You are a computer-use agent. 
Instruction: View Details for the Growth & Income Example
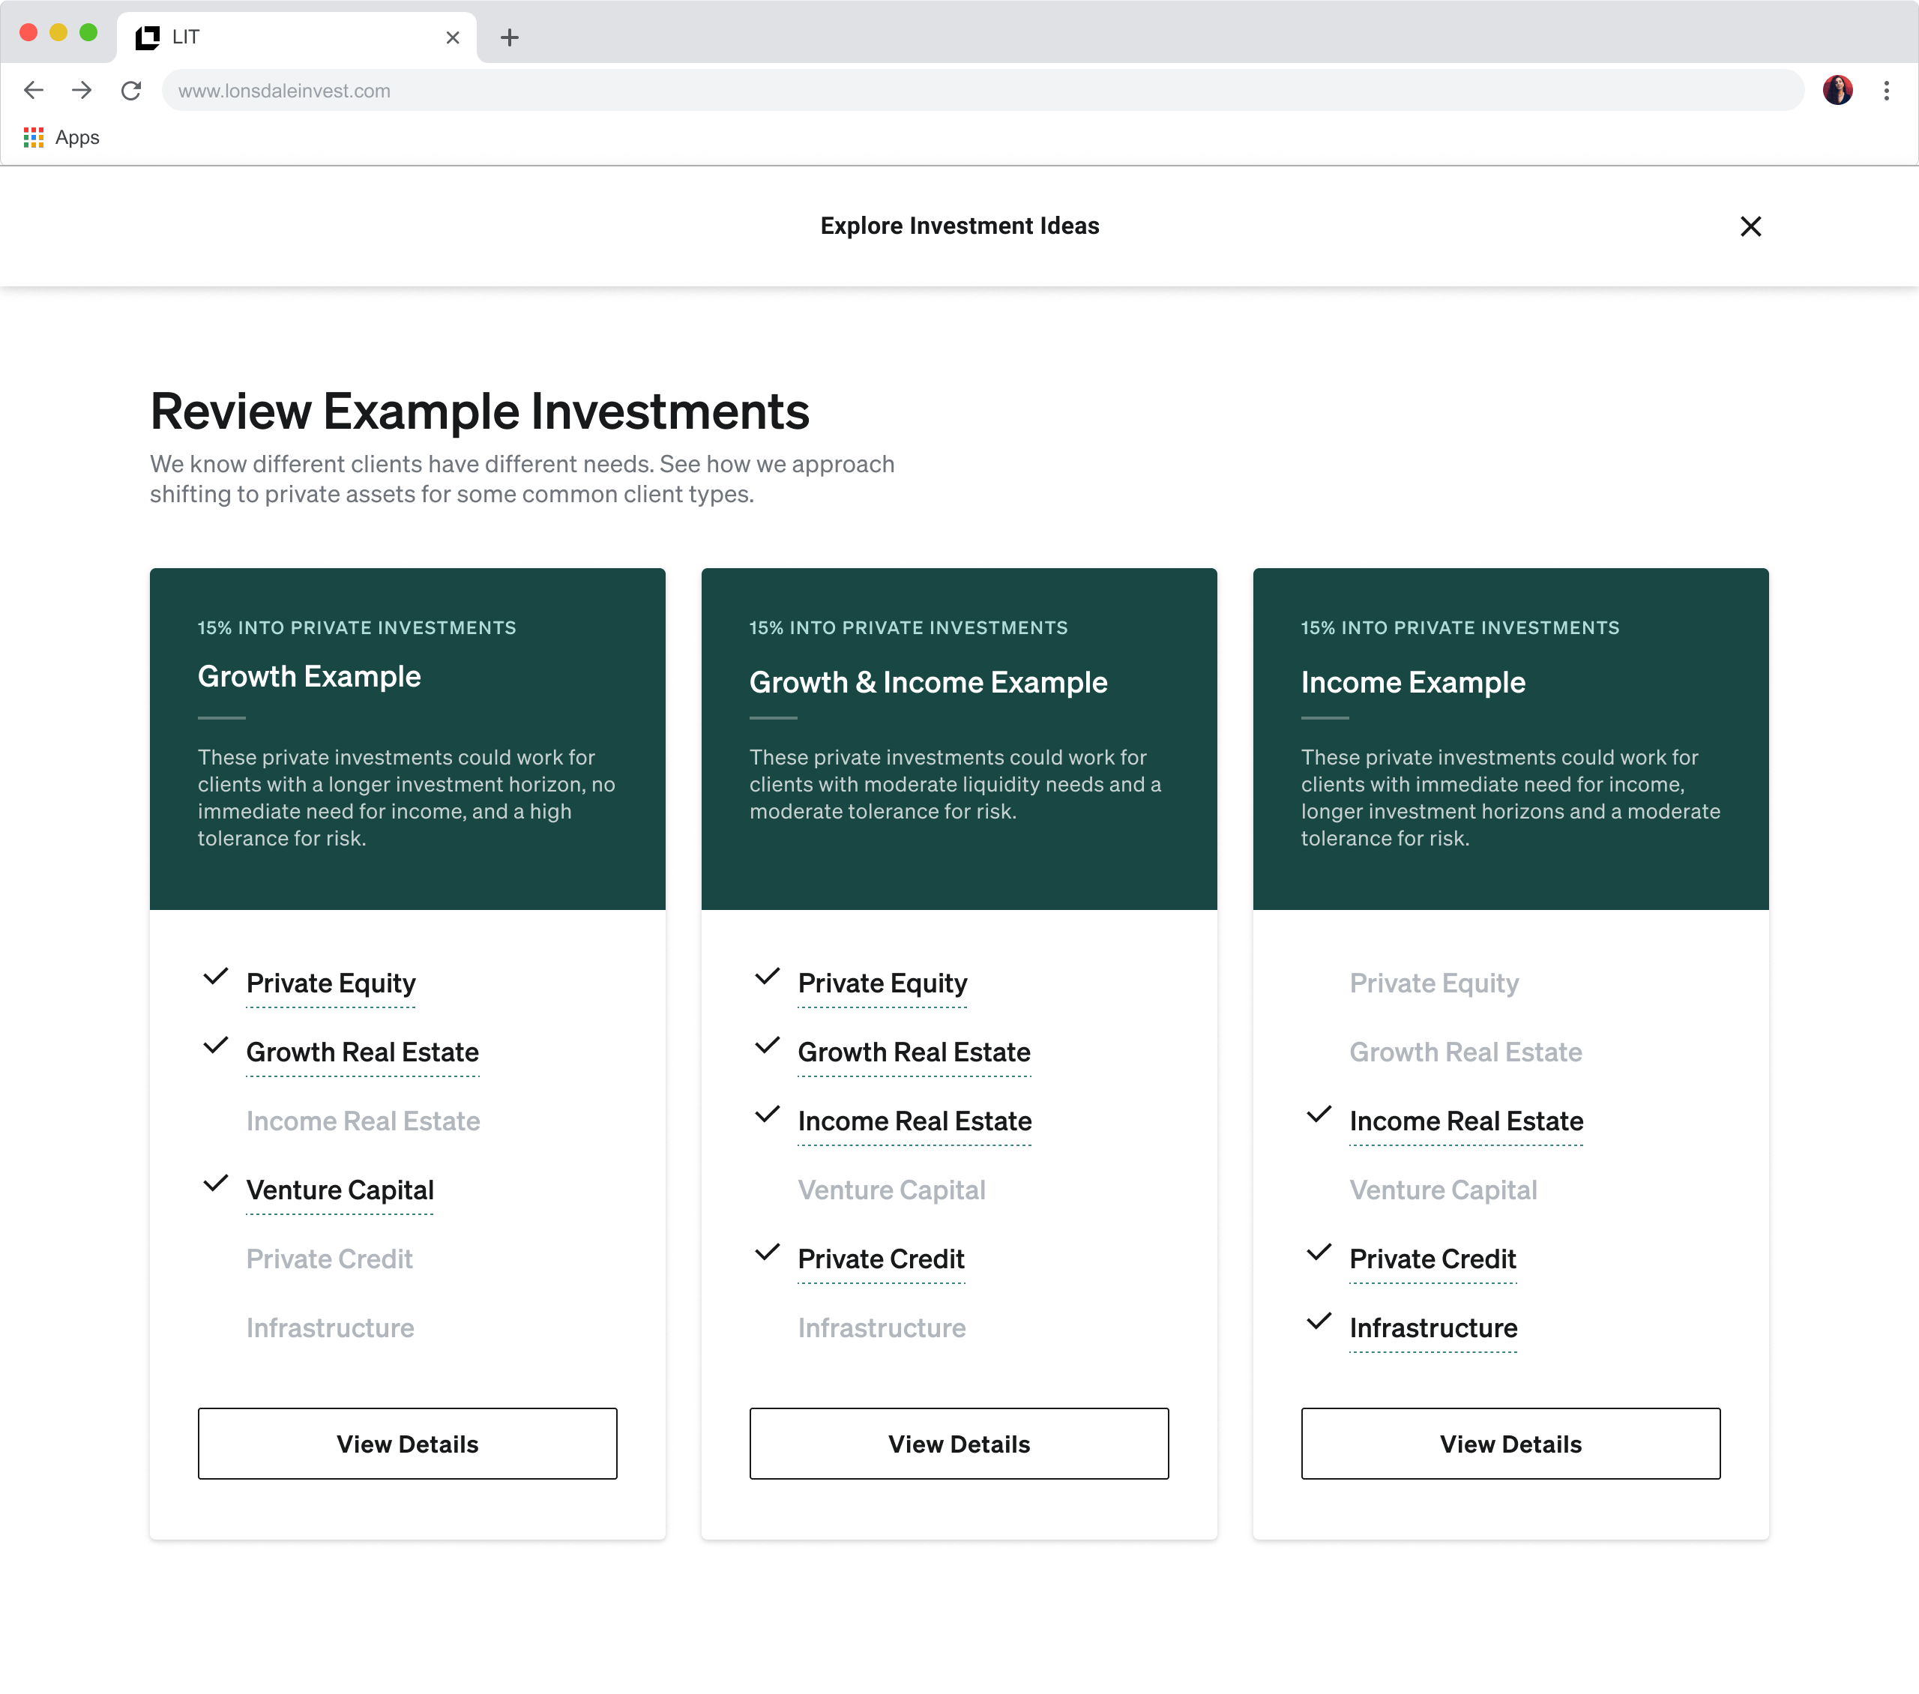pyautogui.click(x=959, y=1444)
